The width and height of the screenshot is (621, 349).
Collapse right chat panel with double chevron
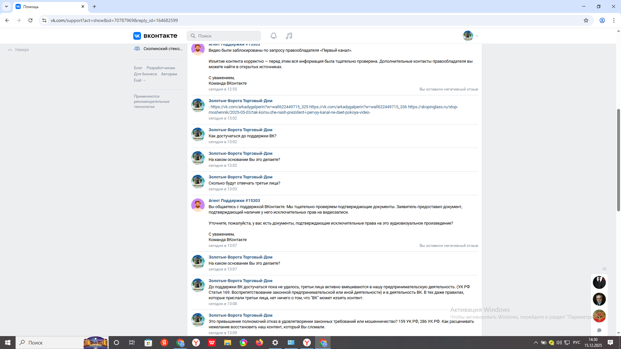click(x=604, y=269)
